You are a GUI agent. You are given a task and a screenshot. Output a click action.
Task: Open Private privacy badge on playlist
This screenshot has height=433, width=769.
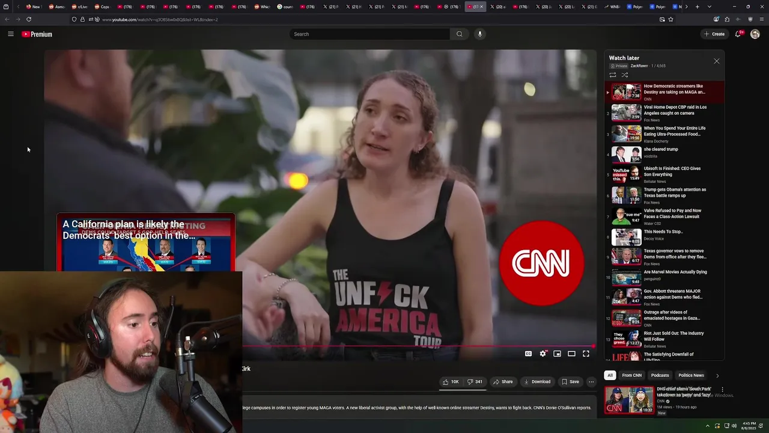point(619,66)
